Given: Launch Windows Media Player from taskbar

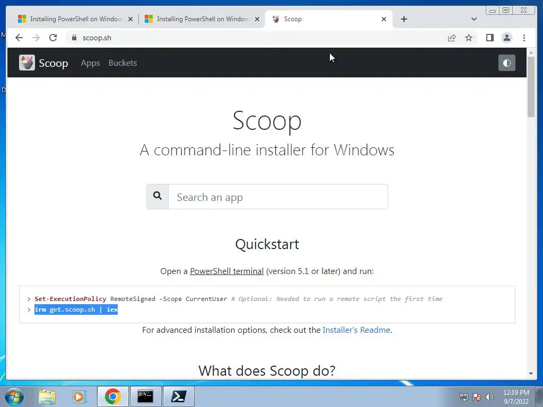Looking at the screenshot, I should pos(78,396).
